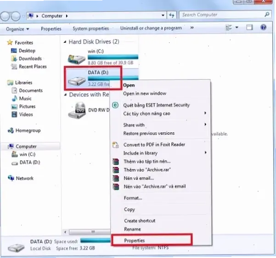Click System properties in toolbar

[90, 29]
